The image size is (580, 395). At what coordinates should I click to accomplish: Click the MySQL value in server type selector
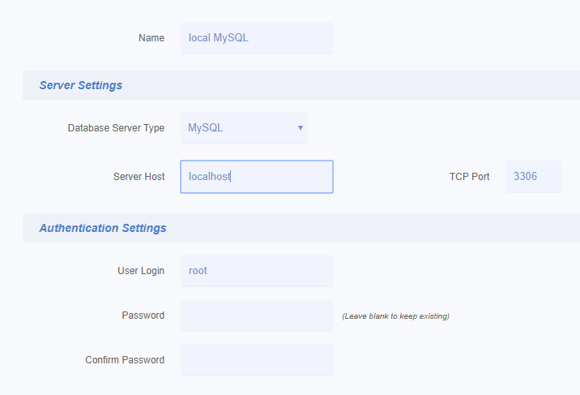coord(205,128)
